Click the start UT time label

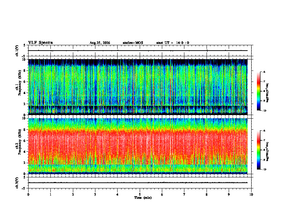point(173,43)
